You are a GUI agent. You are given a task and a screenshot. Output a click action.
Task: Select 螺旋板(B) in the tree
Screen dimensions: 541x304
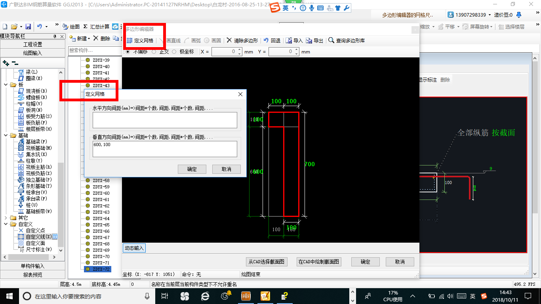[x=32, y=97]
